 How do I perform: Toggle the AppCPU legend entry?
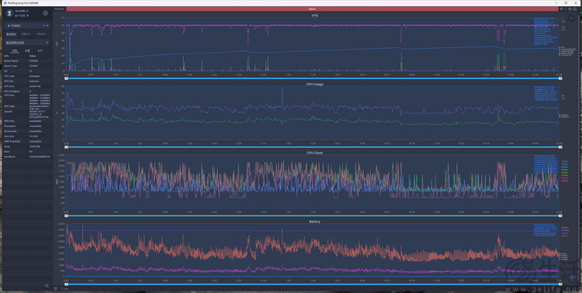coord(563,115)
